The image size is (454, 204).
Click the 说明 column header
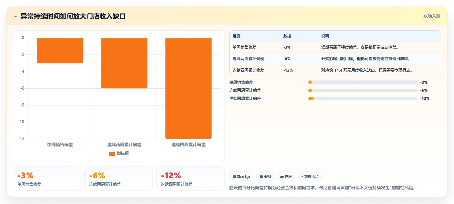(325, 36)
